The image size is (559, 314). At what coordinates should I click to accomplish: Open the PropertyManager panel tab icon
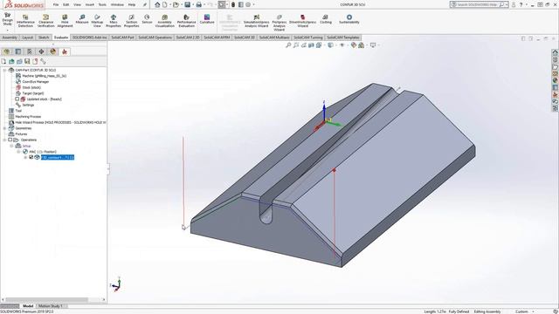pos(18,51)
